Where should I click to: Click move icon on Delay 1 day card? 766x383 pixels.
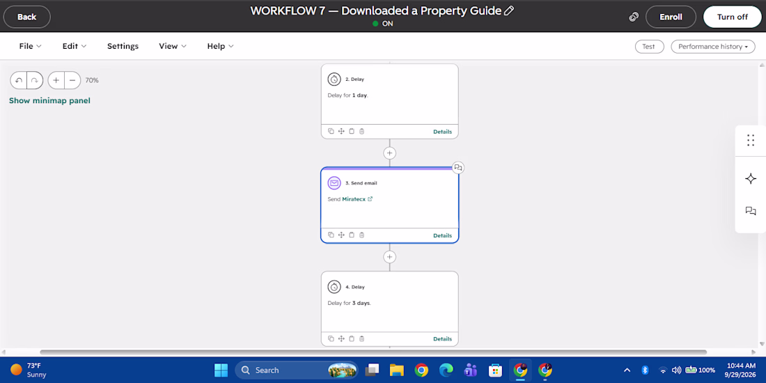click(x=341, y=132)
